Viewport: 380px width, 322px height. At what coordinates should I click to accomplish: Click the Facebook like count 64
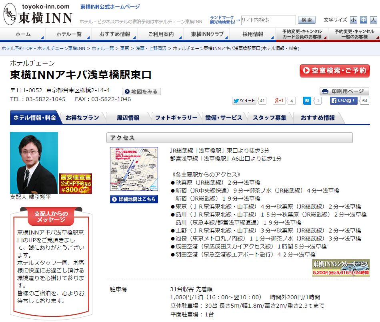click(364, 101)
